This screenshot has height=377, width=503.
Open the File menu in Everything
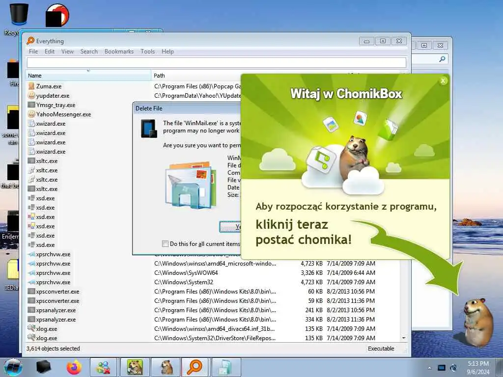point(33,51)
